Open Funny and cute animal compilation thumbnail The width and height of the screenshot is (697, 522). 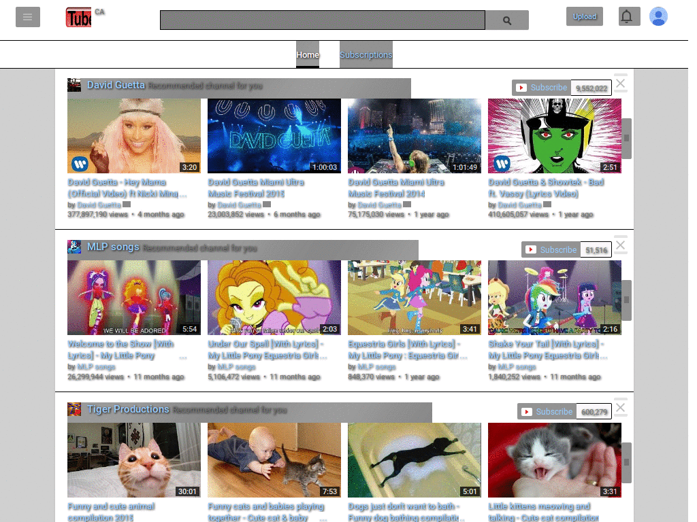[134, 460]
